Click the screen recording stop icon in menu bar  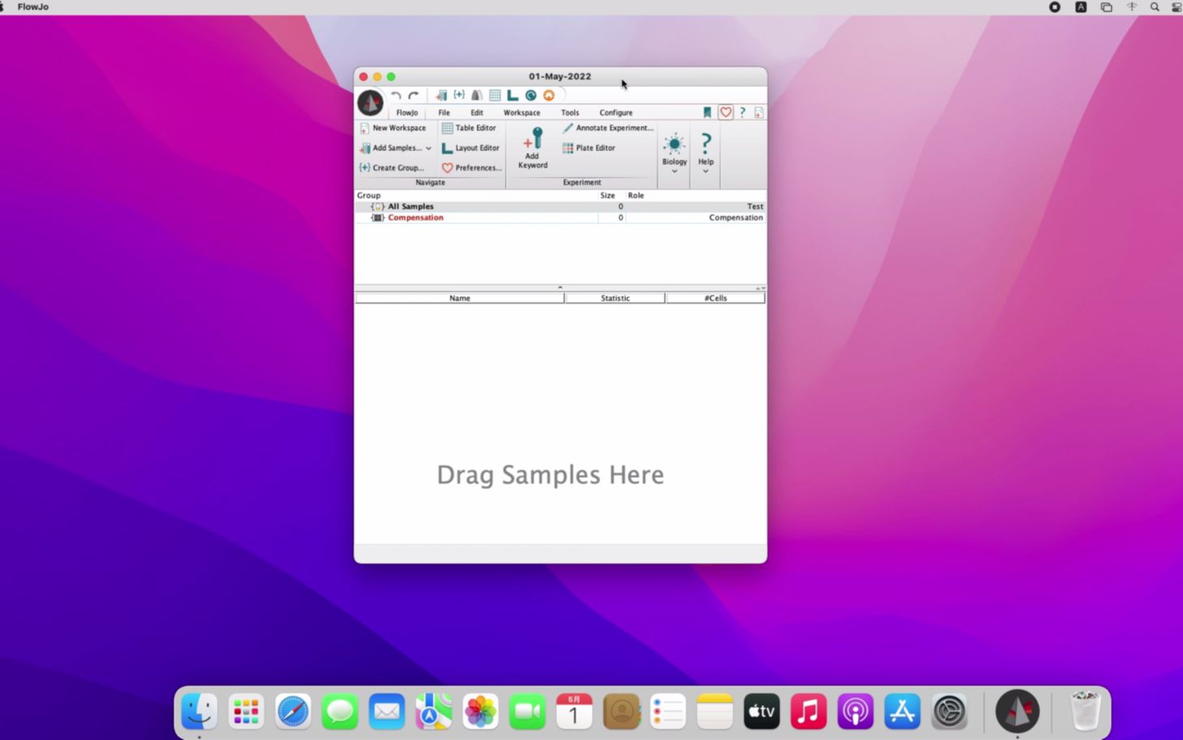pyautogui.click(x=1055, y=6)
